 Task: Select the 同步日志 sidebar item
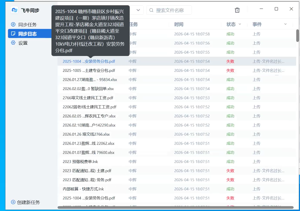pos(30,34)
